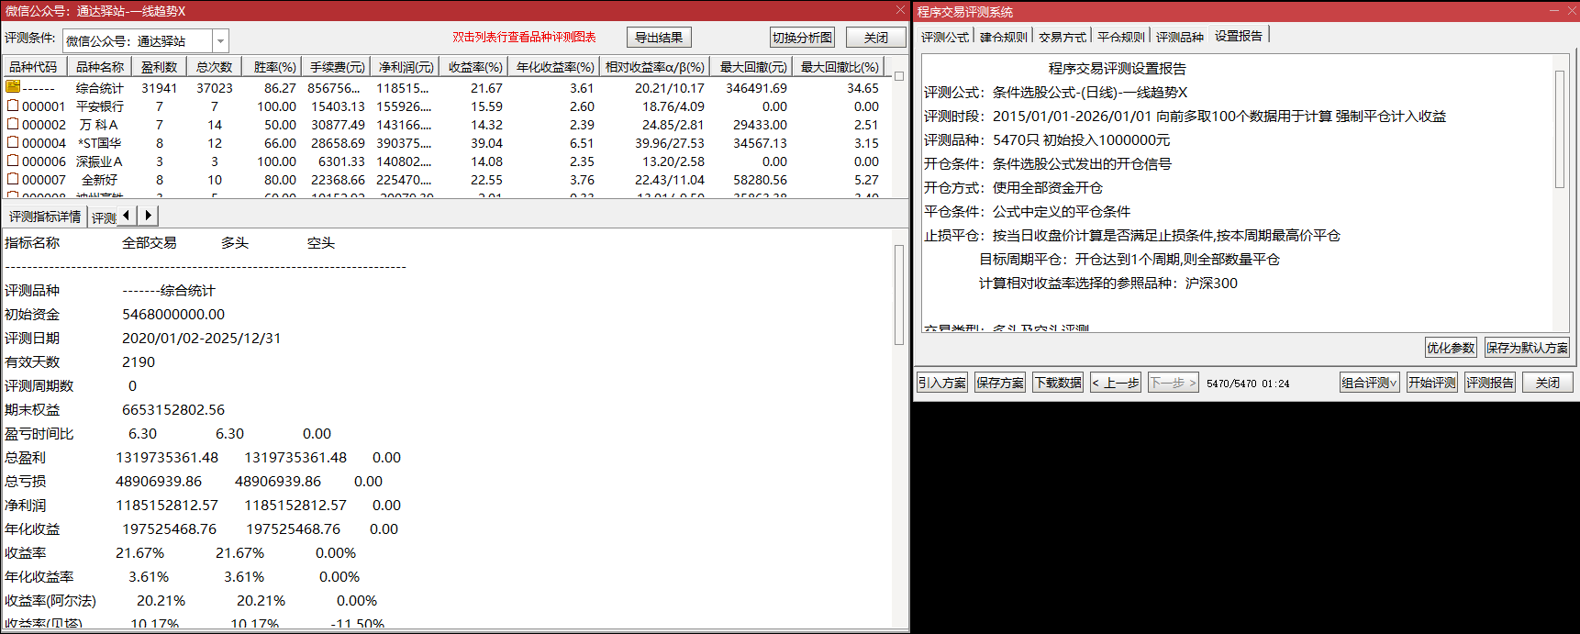Click the 保存方案 button

tap(1000, 383)
